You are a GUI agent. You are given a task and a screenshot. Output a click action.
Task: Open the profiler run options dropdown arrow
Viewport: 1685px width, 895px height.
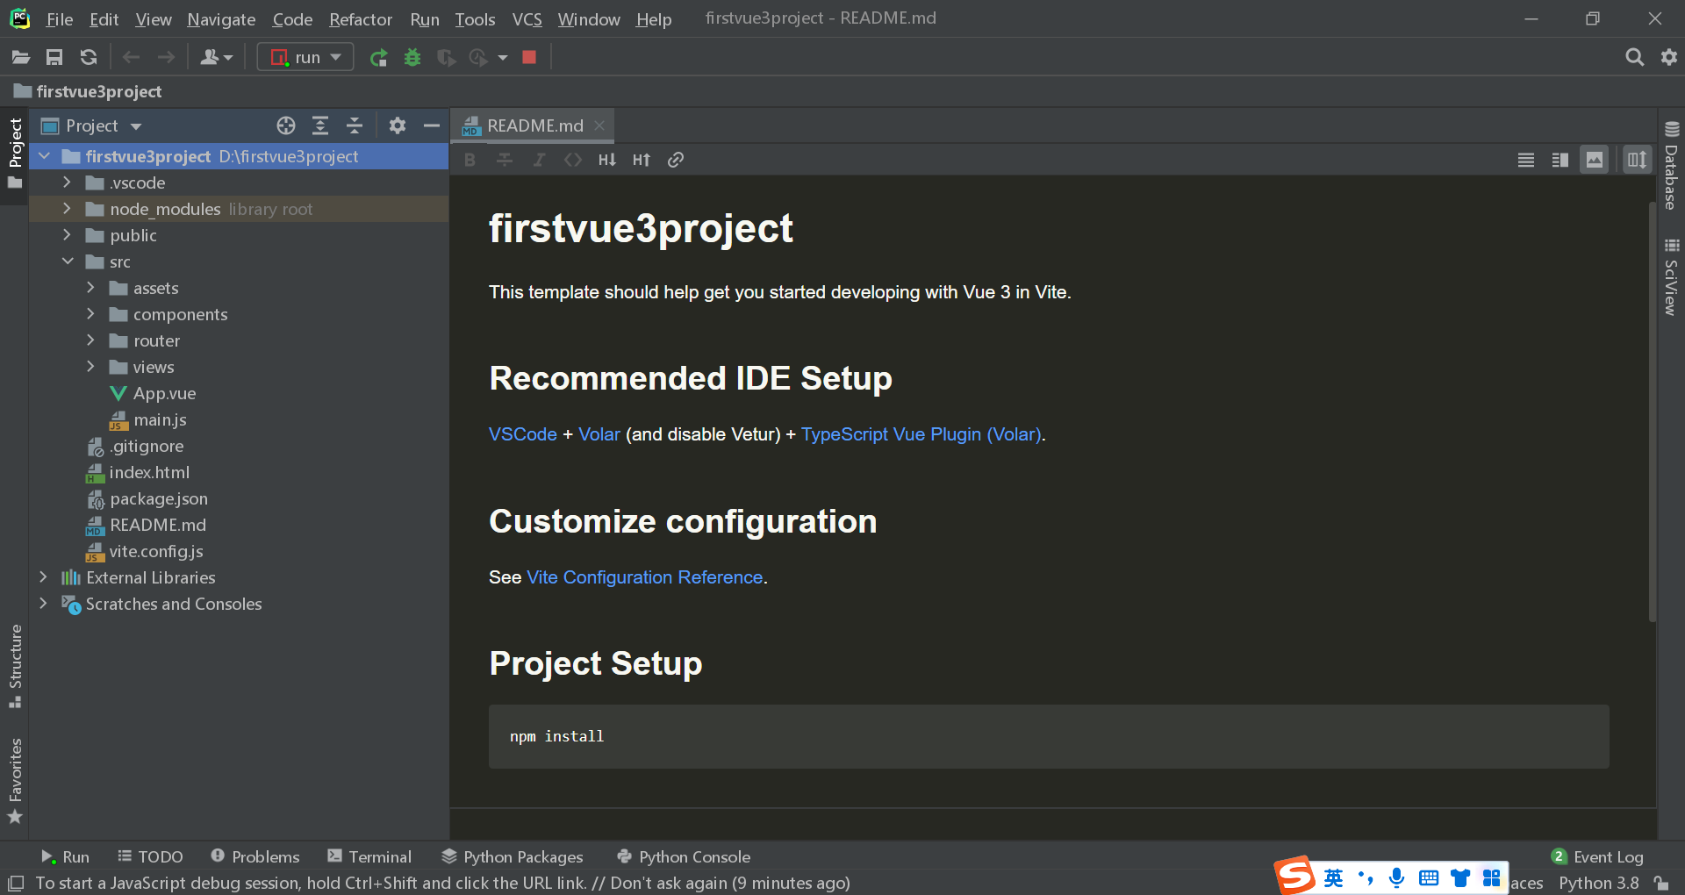pyautogui.click(x=503, y=57)
